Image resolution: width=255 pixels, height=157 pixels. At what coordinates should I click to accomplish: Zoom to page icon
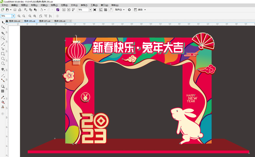(41, 16)
